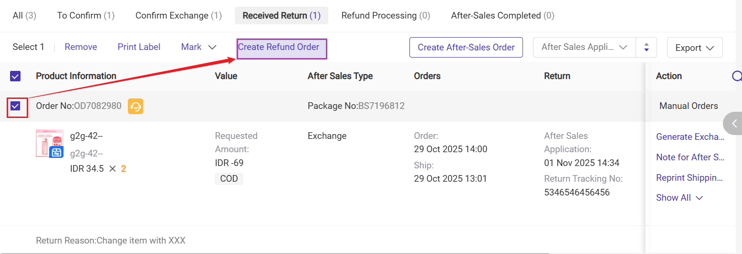Click the search icon beside Action header
This screenshot has height=254, width=742.
737,76
